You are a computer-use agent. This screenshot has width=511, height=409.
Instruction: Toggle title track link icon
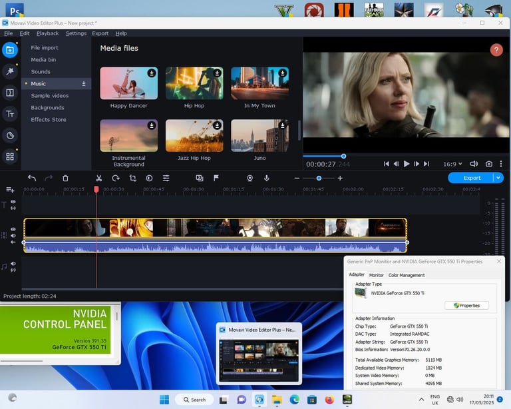pyautogui.click(x=13, y=208)
